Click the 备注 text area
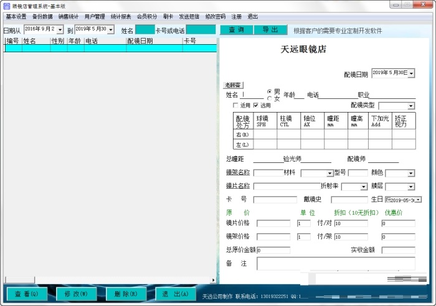The width and height of the screenshot is (436, 306). click(x=336, y=264)
